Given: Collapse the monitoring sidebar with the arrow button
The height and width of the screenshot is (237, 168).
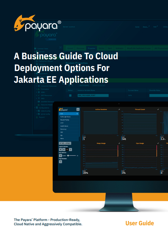Looking at the screenshot, I should (x=78, y=109).
